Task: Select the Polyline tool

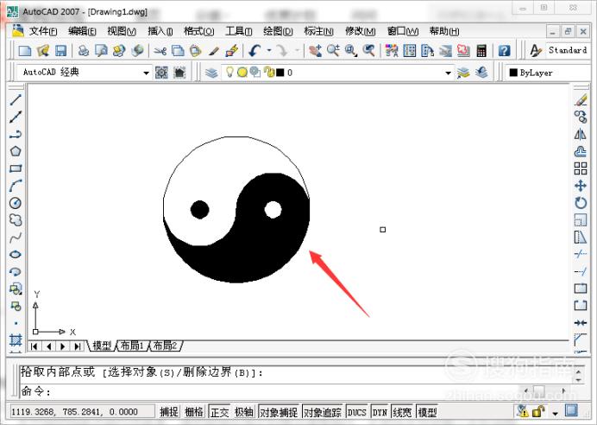Action: 16,134
